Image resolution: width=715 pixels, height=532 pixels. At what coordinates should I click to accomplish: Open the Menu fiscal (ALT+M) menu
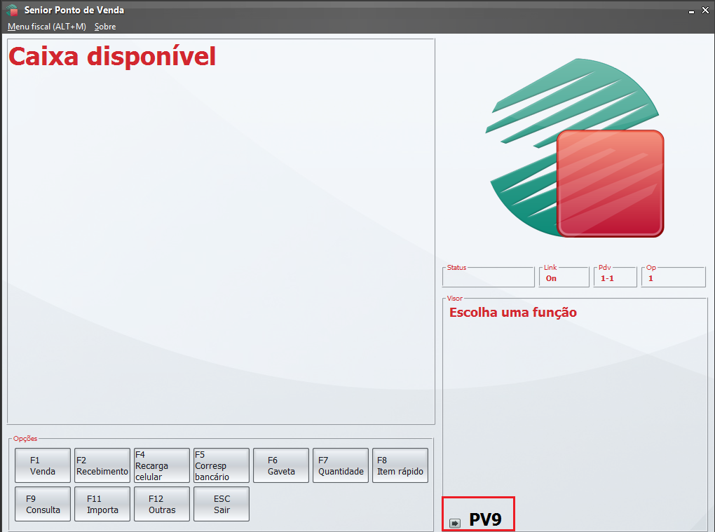click(x=46, y=27)
